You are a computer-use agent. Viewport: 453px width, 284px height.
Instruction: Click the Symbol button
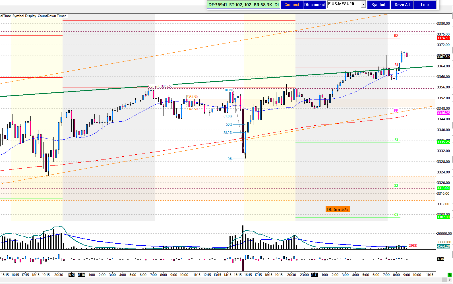point(378,5)
